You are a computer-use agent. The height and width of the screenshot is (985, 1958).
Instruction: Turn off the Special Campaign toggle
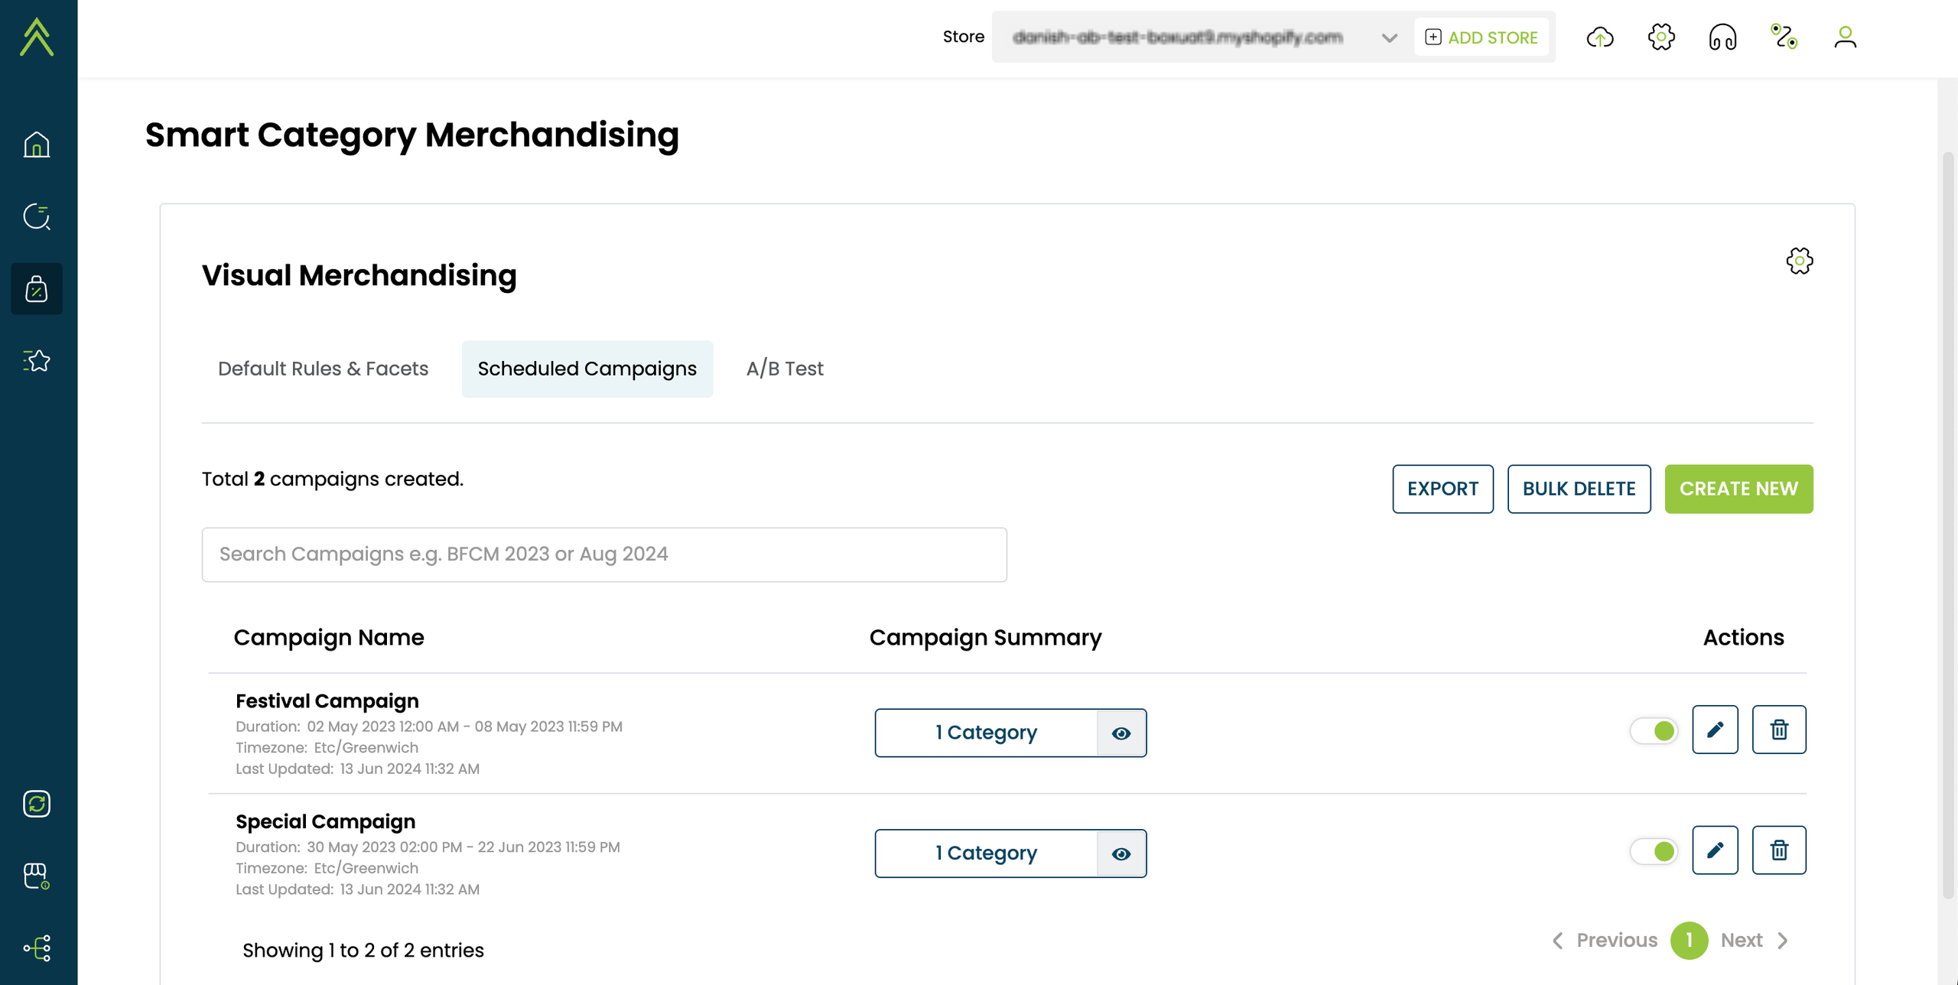[x=1654, y=851]
